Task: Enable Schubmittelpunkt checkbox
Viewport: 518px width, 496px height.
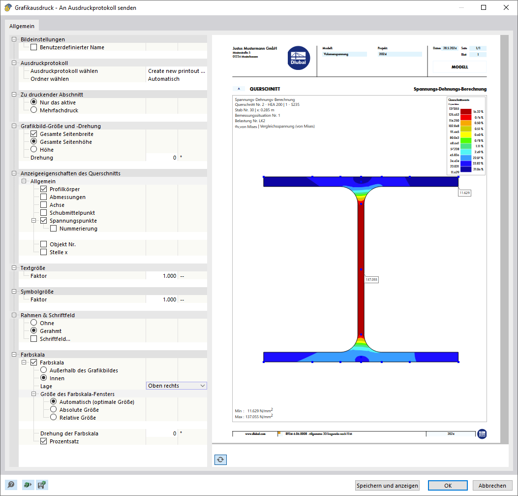Action: 44,213
